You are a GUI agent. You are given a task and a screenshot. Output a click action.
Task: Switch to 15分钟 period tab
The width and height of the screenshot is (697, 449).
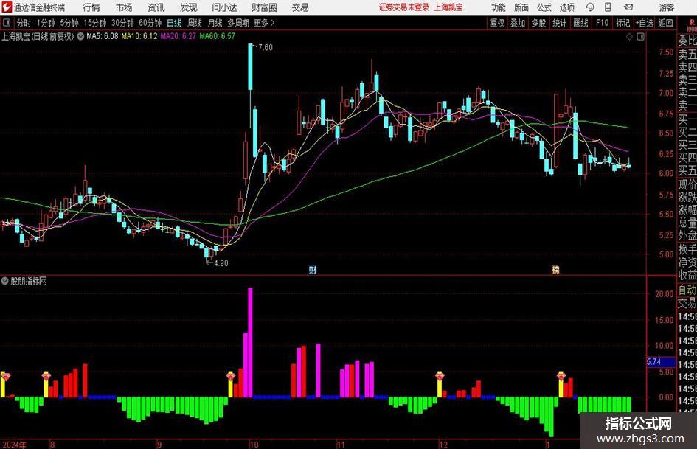[x=95, y=23]
